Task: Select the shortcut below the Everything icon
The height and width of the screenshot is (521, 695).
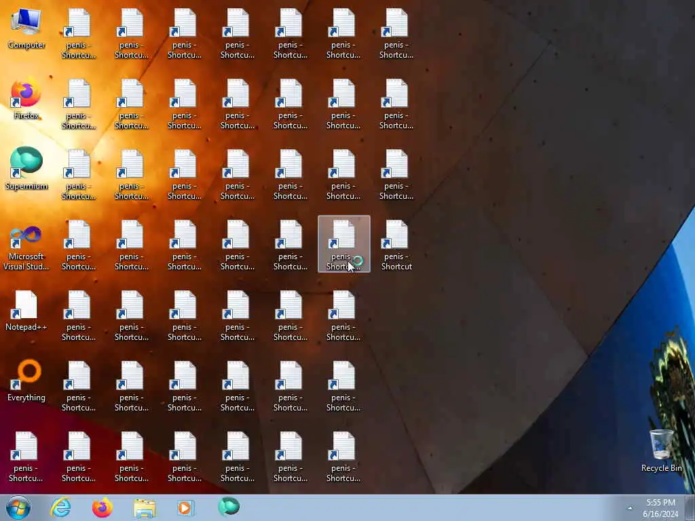Action: click(26, 457)
